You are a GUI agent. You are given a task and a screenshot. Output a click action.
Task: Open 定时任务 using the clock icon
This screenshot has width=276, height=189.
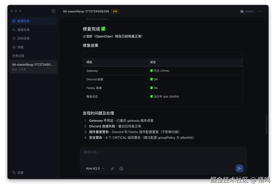pyautogui.click(x=14, y=38)
